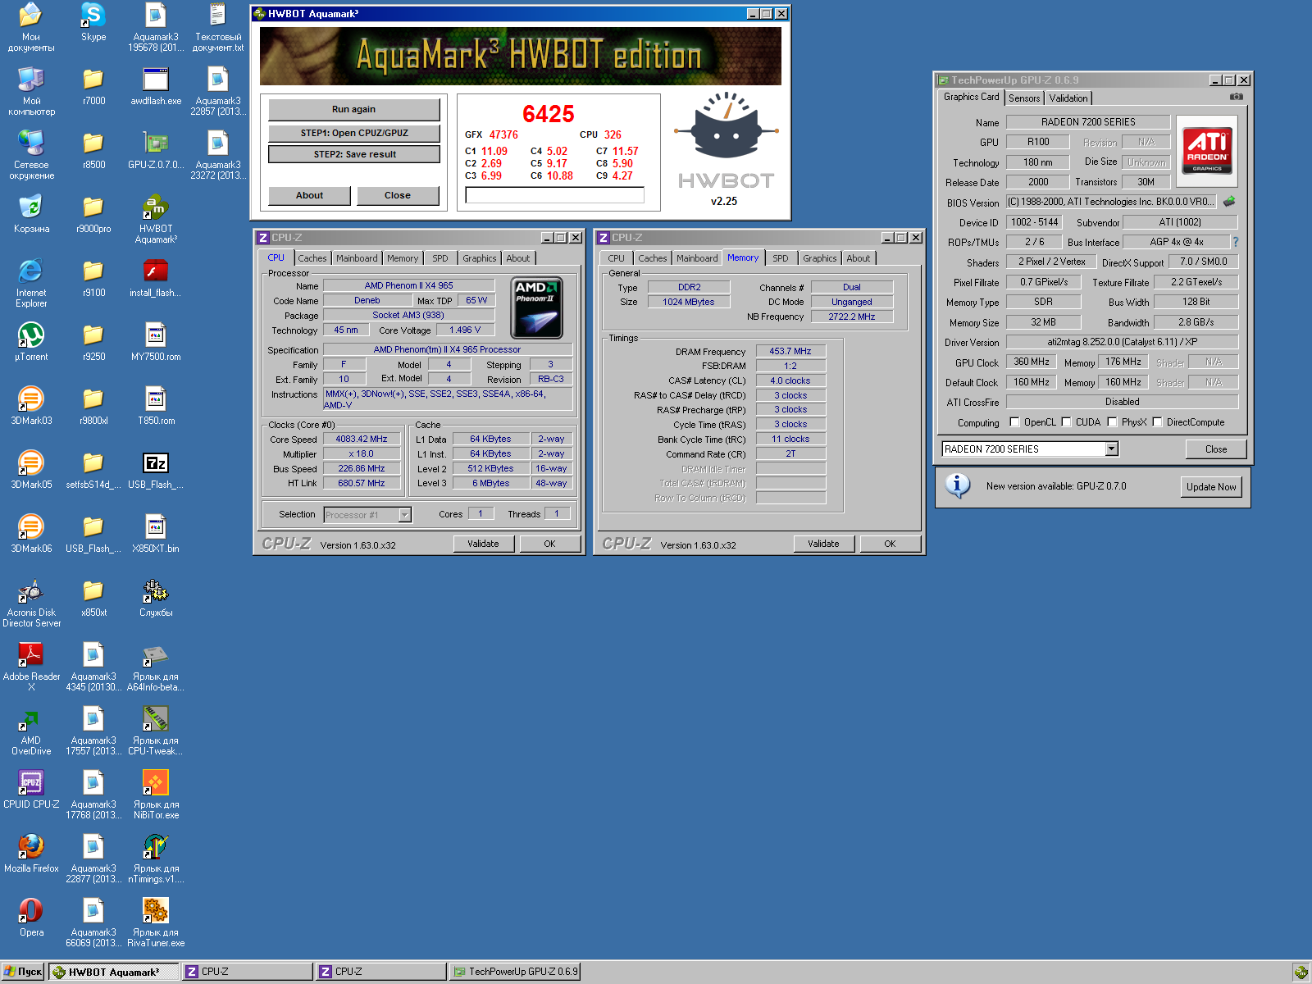Click the ATI Radeon logo in GPU-Z

pos(1207,152)
